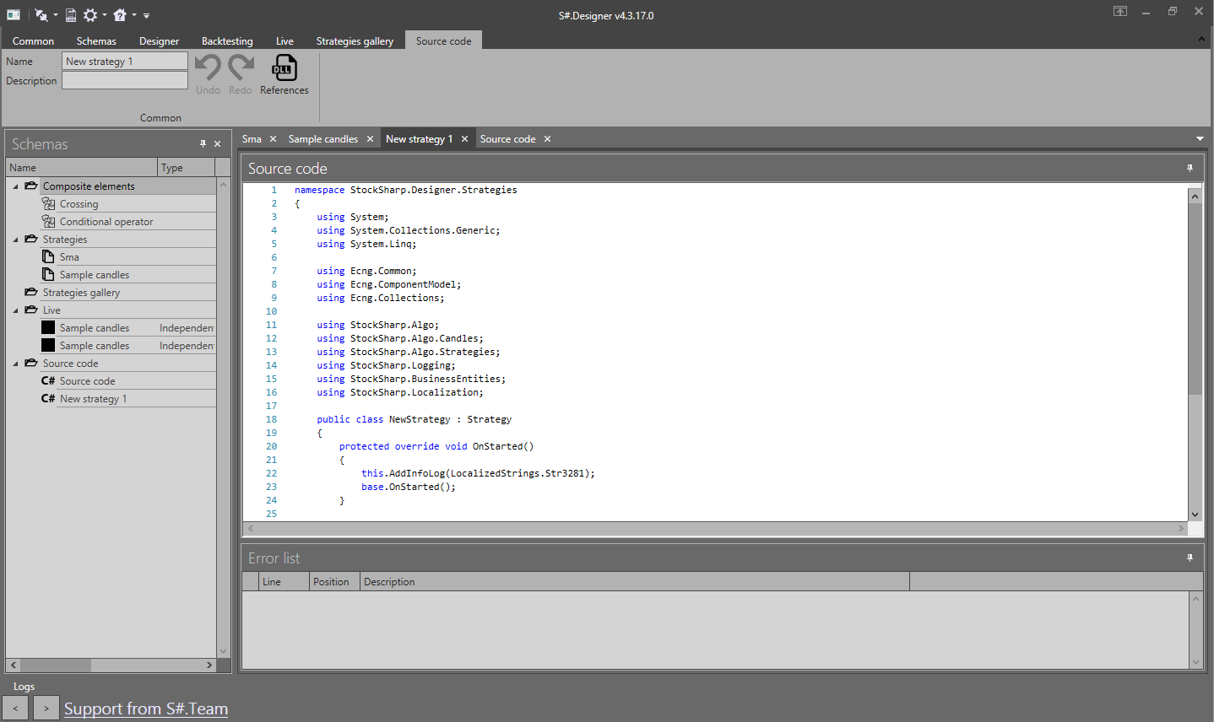Image resolution: width=1214 pixels, height=722 pixels.
Task: Open the document tabs overflow dropdown
Action: (1200, 139)
